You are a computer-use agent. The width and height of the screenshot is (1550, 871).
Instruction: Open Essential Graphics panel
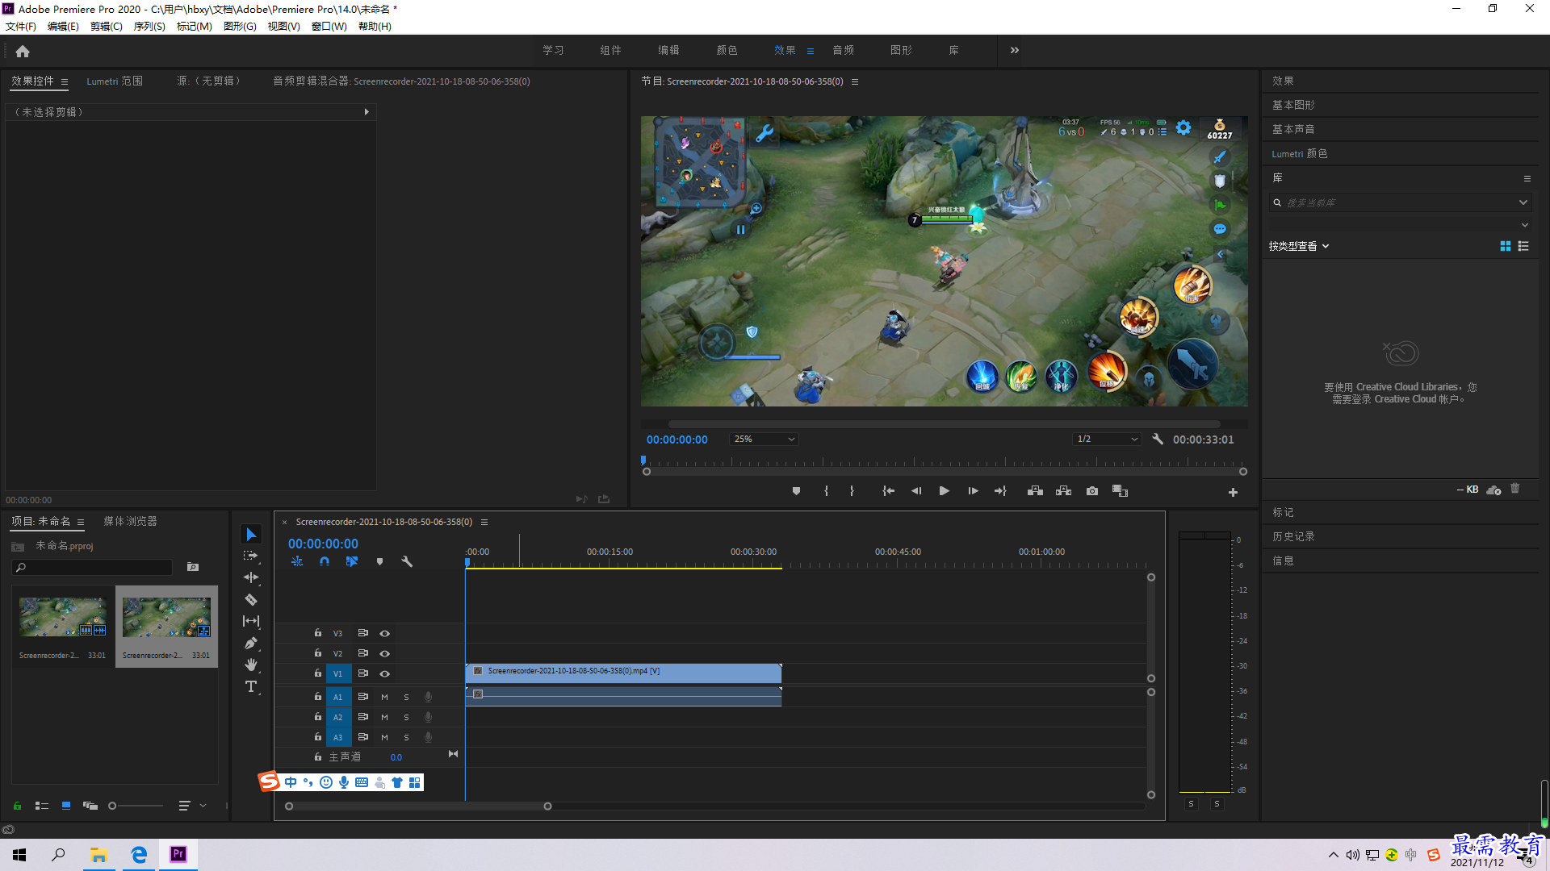click(x=1293, y=106)
